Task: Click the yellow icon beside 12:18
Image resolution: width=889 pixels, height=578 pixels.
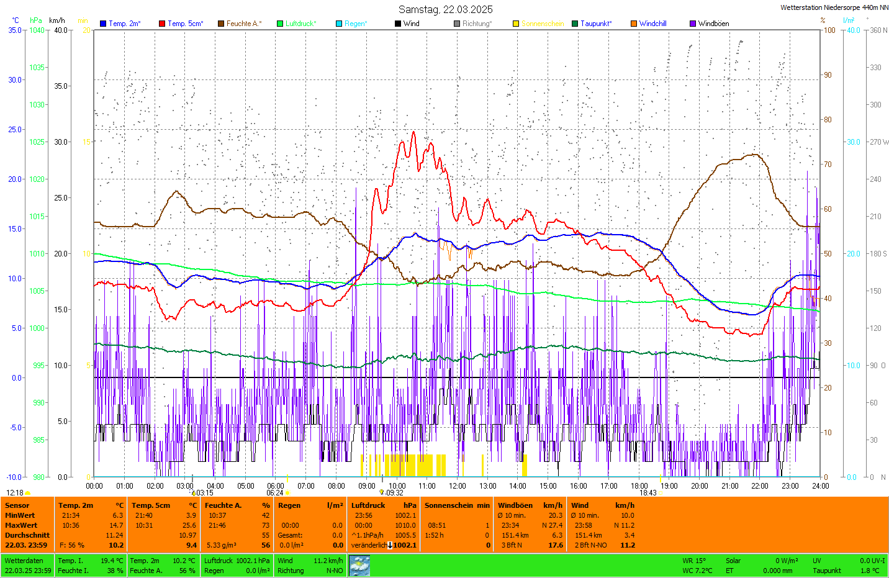Action: pyautogui.click(x=27, y=493)
